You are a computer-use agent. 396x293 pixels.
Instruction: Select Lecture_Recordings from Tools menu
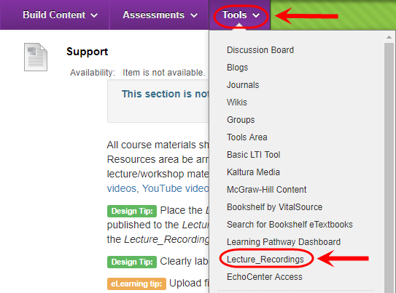point(265,260)
